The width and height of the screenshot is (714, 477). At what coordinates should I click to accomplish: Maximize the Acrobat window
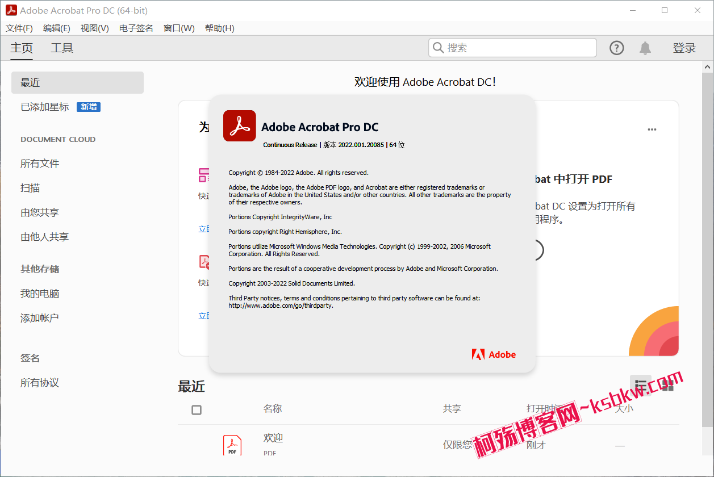(x=665, y=10)
